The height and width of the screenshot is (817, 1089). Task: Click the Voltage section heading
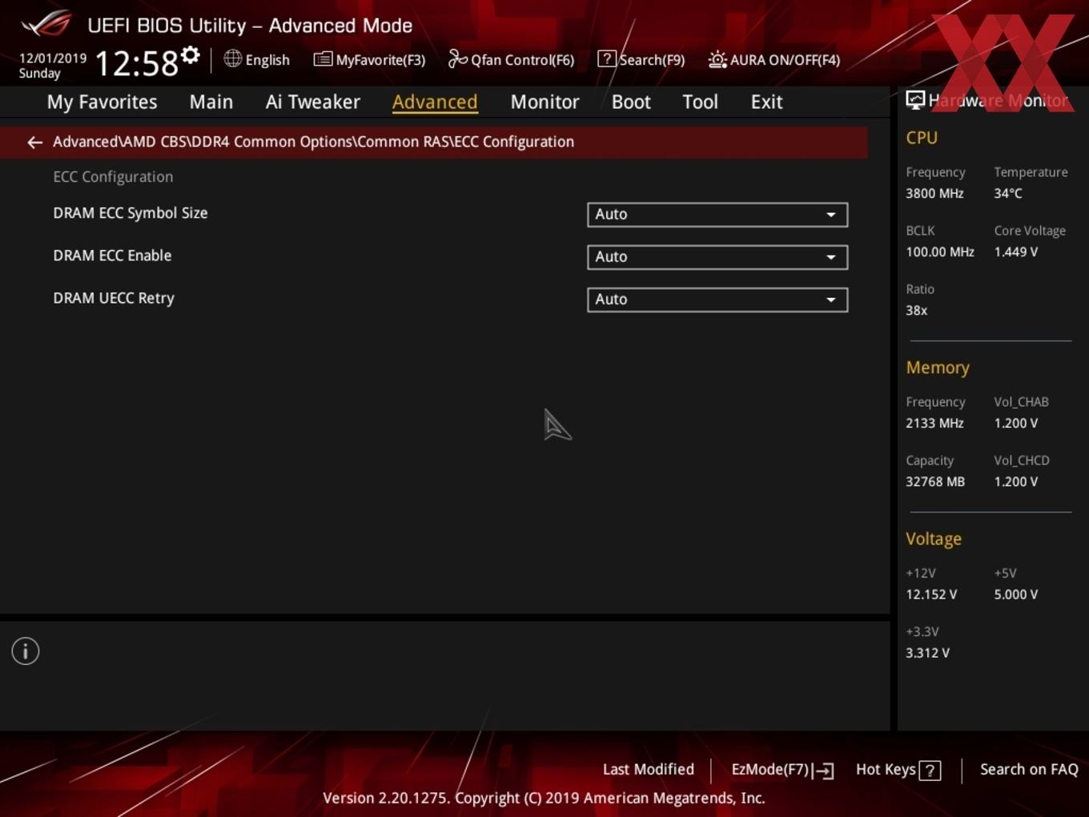[934, 539]
